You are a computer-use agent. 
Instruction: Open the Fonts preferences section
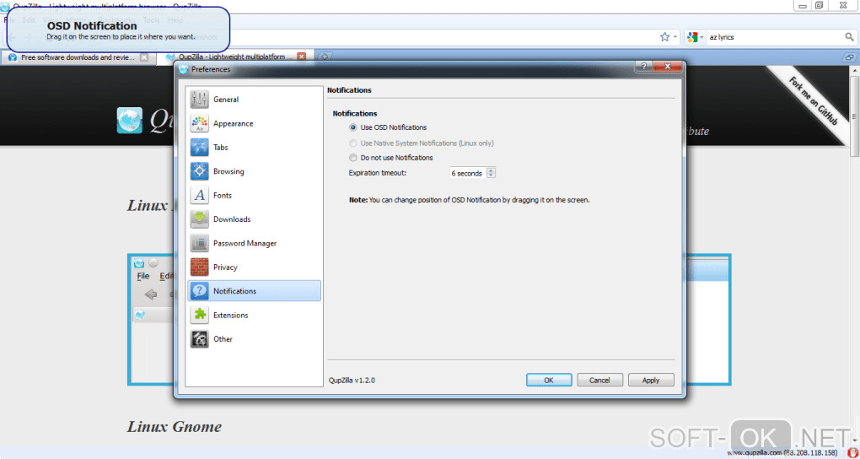click(254, 195)
